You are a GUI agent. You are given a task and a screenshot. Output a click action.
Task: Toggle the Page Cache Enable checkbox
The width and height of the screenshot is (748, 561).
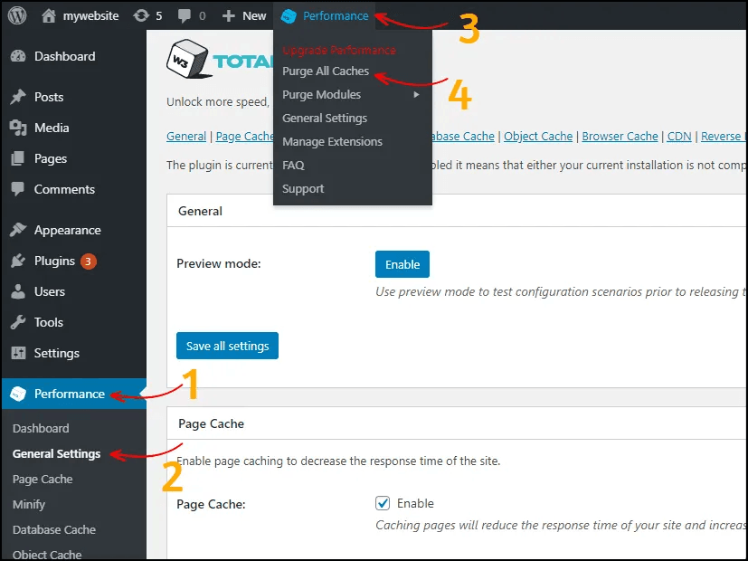tap(383, 503)
